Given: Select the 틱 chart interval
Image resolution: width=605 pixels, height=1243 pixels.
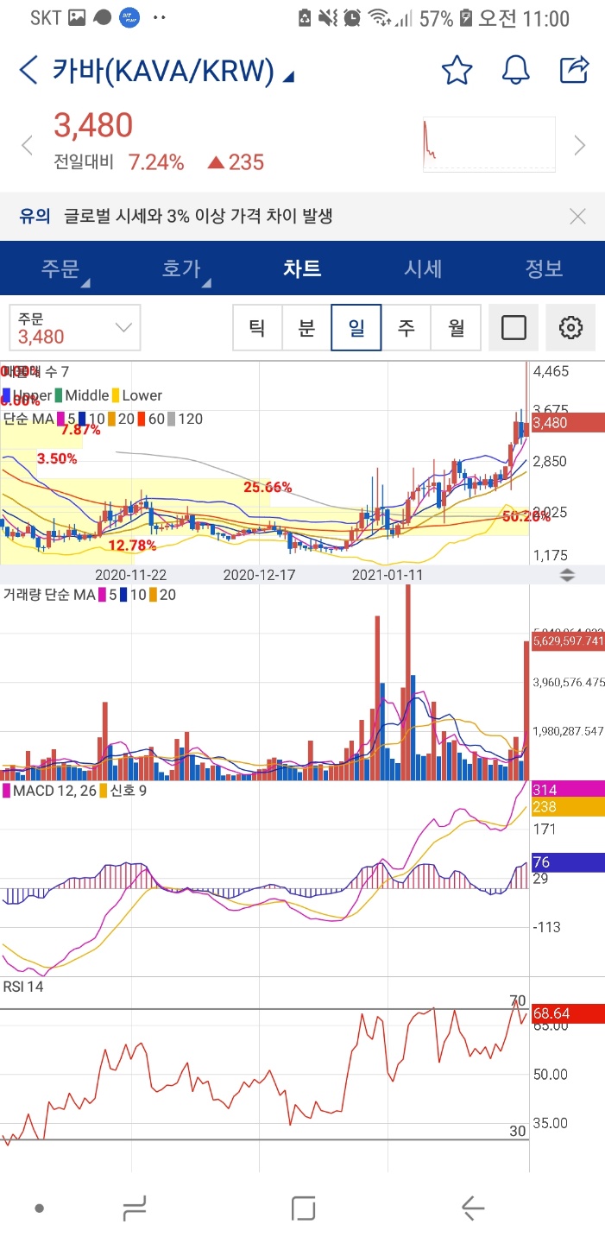Looking at the screenshot, I should click(x=257, y=328).
